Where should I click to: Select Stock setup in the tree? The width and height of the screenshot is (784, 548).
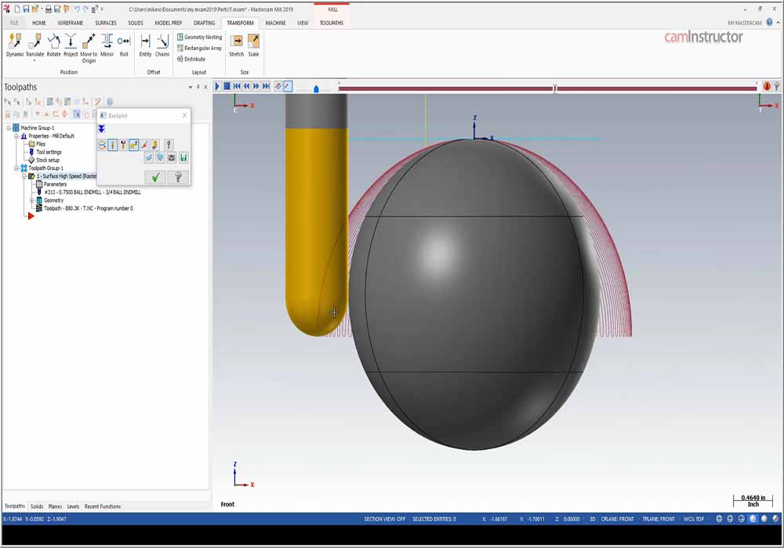click(x=47, y=160)
